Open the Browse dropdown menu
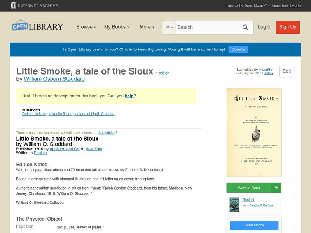Viewport: 311px width, 233px height. click(x=86, y=27)
